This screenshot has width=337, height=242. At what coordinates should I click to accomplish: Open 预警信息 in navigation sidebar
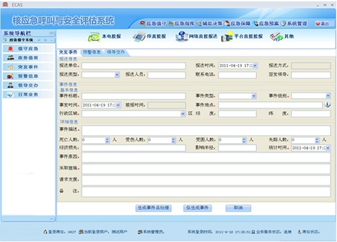pyautogui.click(x=28, y=76)
